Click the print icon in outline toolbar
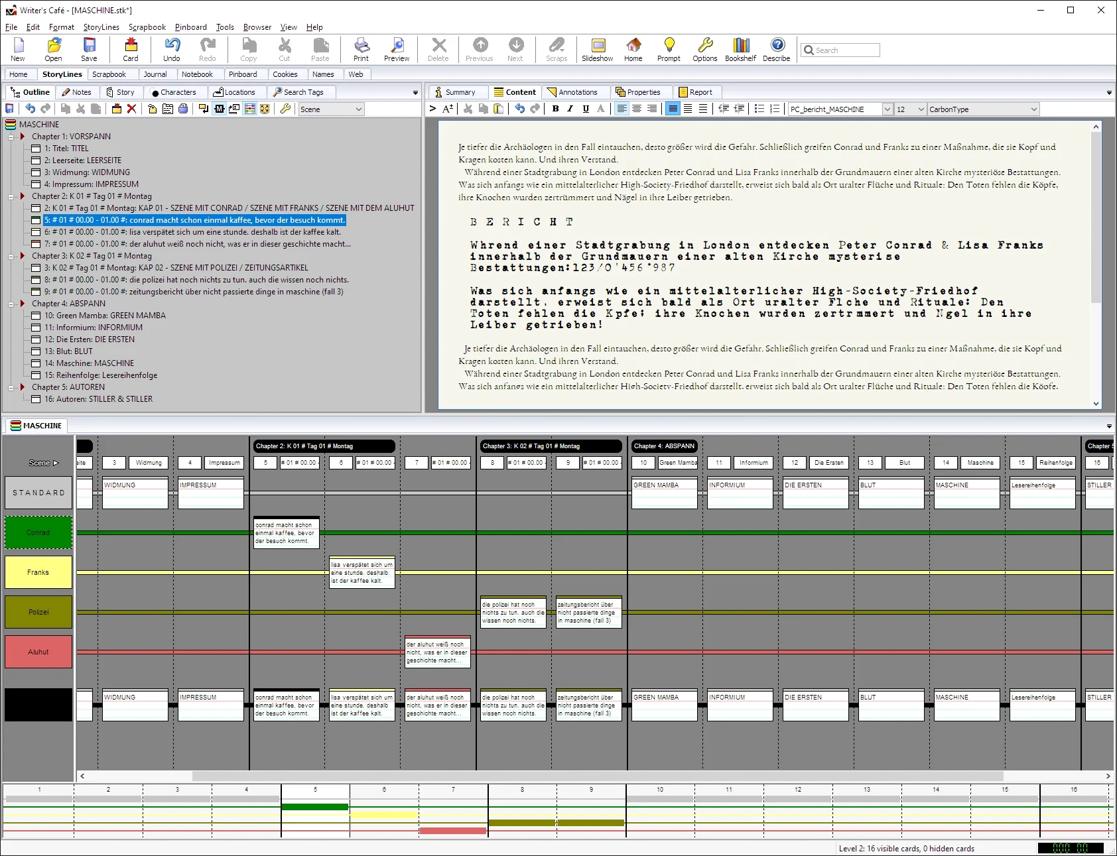The image size is (1117, 856). [183, 109]
